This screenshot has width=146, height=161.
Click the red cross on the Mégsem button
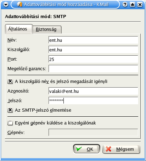(x=108, y=149)
